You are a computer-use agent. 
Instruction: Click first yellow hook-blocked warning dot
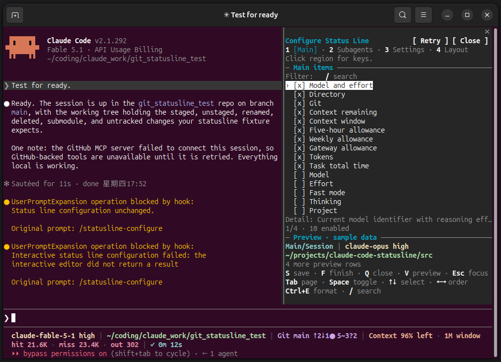[7, 202]
